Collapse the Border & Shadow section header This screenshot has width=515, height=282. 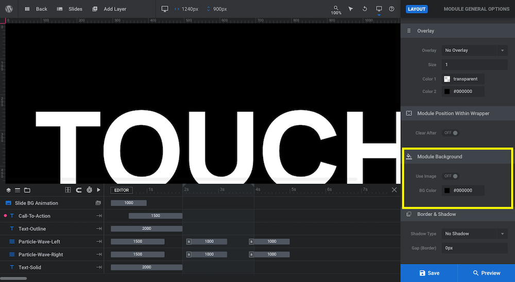pyautogui.click(x=458, y=214)
